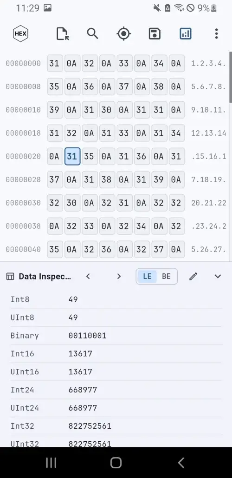
Task: Edit value with the pencil icon
Action: coord(193,277)
